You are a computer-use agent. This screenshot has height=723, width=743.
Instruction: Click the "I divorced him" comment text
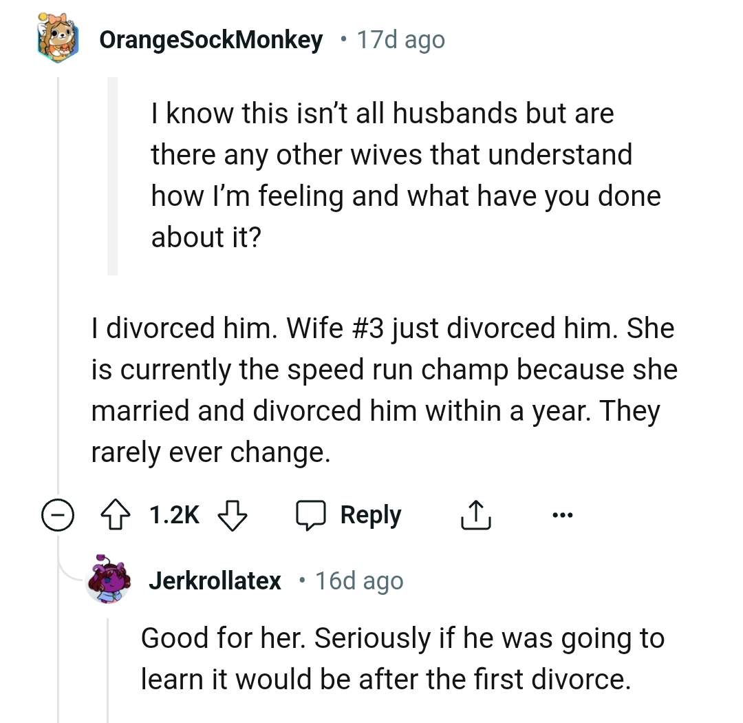383,390
